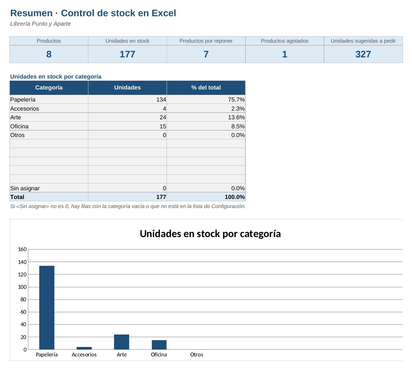Click the subtitle 'Librería Punto y Aparte'

pyautogui.click(x=40, y=24)
